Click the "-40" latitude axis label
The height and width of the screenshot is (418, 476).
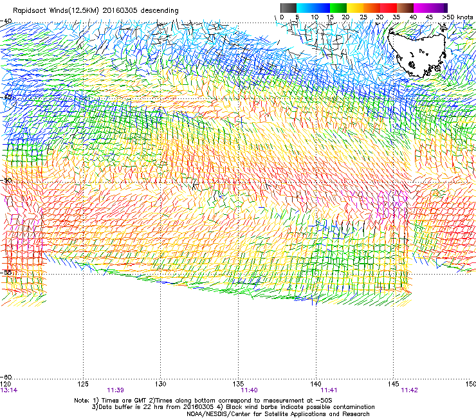click(6, 21)
